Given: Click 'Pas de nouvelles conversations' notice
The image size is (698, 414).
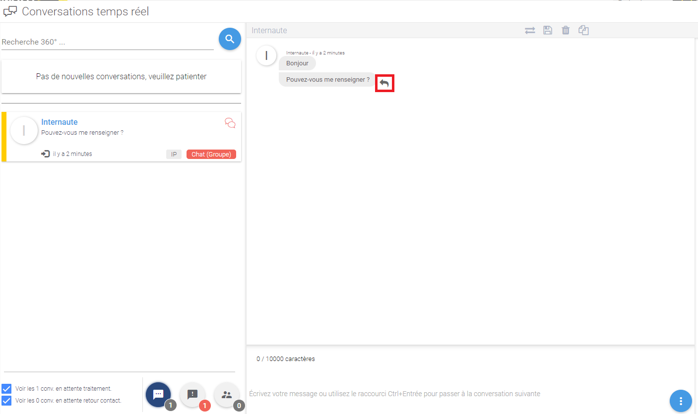Looking at the screenshot, I should 121,77.
